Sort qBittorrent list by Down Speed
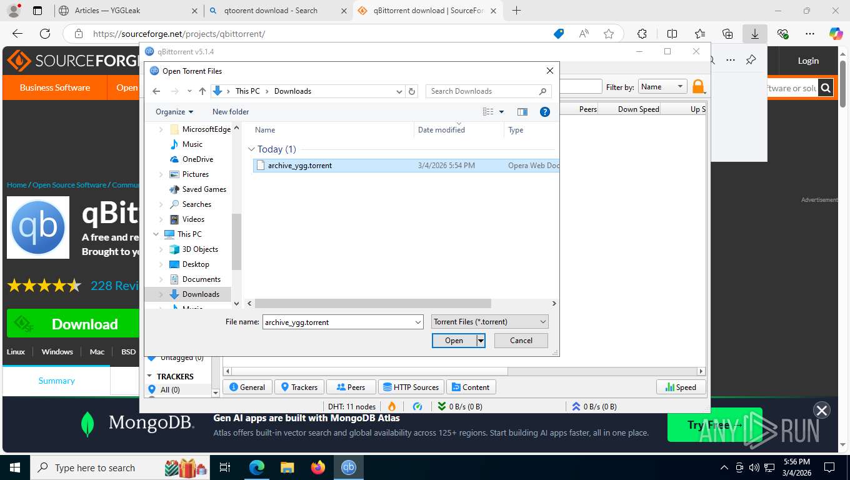The height and width of the screenshot is (480, 850). 638,109
